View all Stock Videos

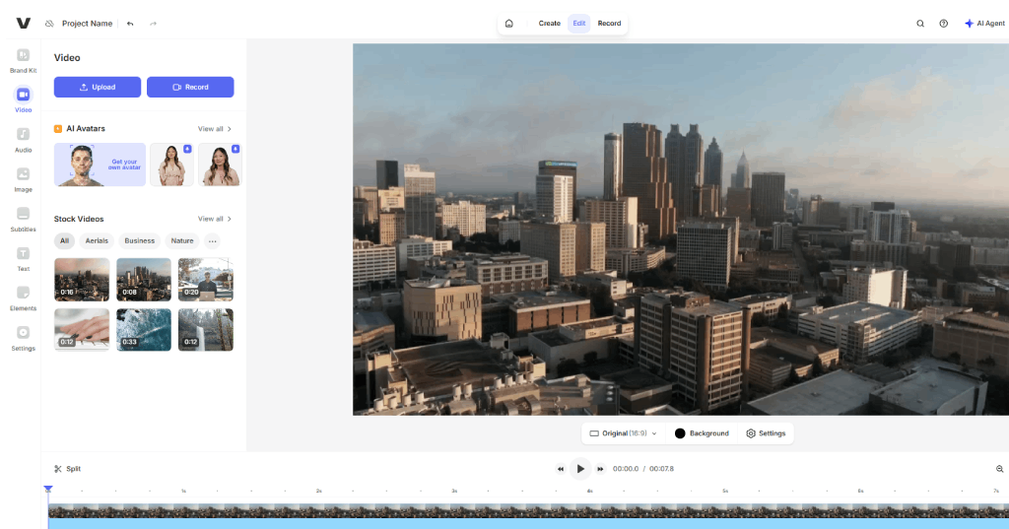[x=214, y=219]
